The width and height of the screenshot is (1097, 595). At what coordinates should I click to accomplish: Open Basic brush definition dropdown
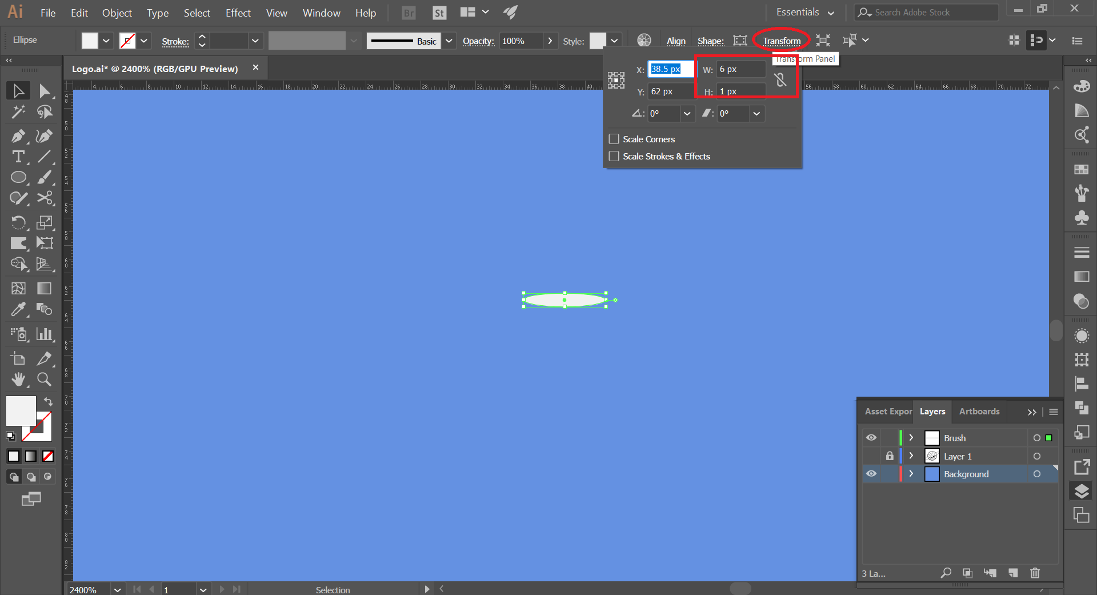point(449,41)
